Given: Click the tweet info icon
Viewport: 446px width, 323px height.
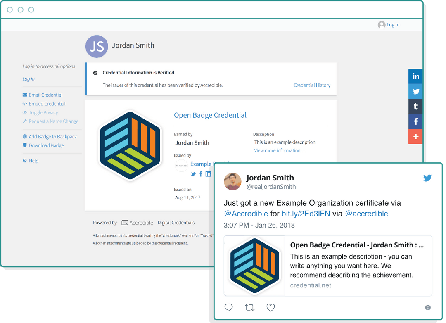Looking at the screenshot, I should click(x=428, y=308).
